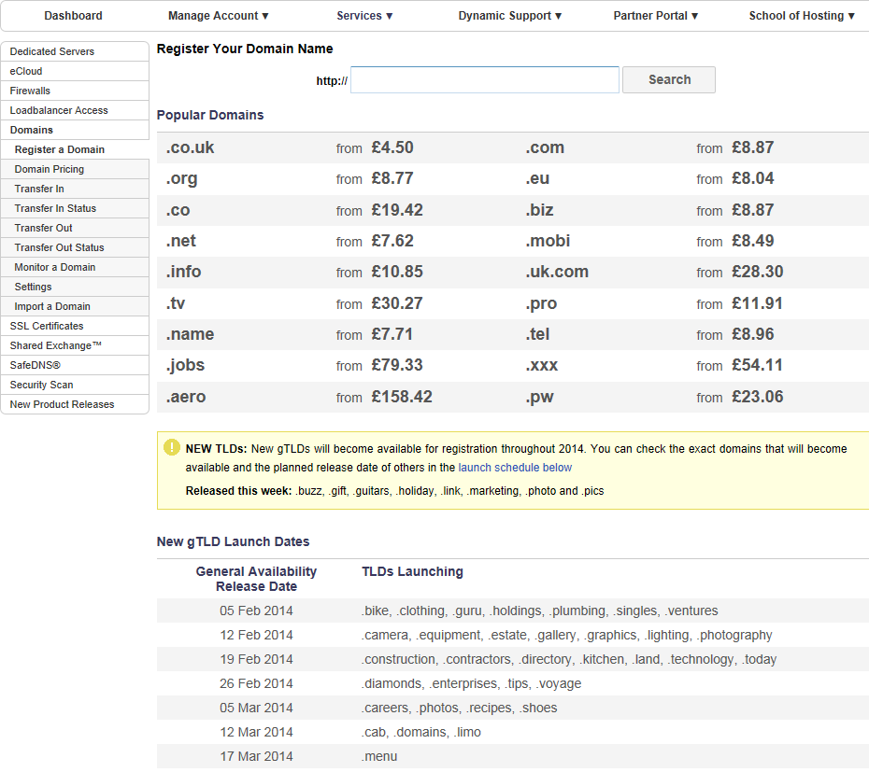The image size is (869, 772).
Task: Click the Search button
Action: (x=669, y=79)
